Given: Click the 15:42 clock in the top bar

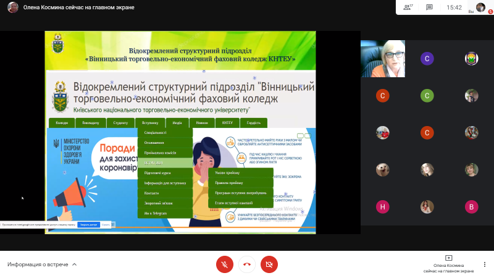Looking at the screenshot, I should [454, 7].
